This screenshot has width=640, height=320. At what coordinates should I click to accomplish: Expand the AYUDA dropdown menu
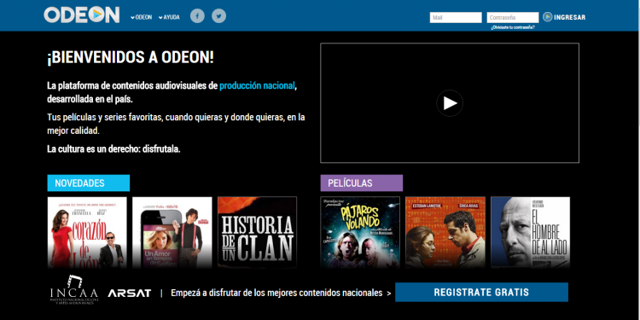[169, 17]
